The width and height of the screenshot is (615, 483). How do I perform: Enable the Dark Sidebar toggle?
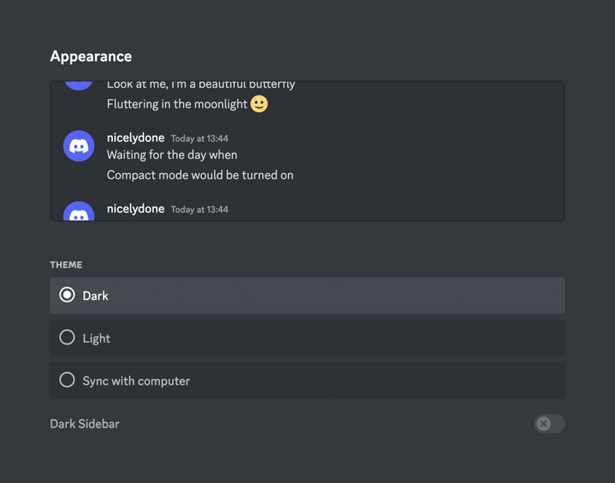[x=549, y=424]
